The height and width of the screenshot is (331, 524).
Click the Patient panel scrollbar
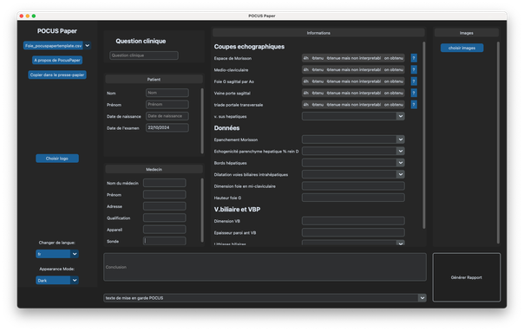point(202,120)
